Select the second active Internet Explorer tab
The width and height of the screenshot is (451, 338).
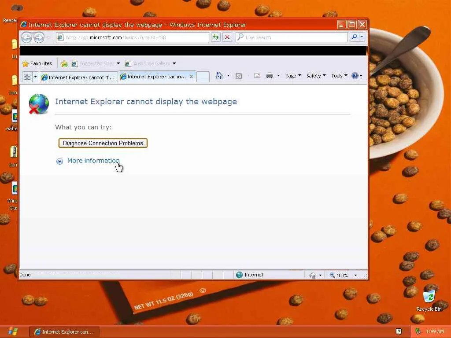[x=154, y=77]
